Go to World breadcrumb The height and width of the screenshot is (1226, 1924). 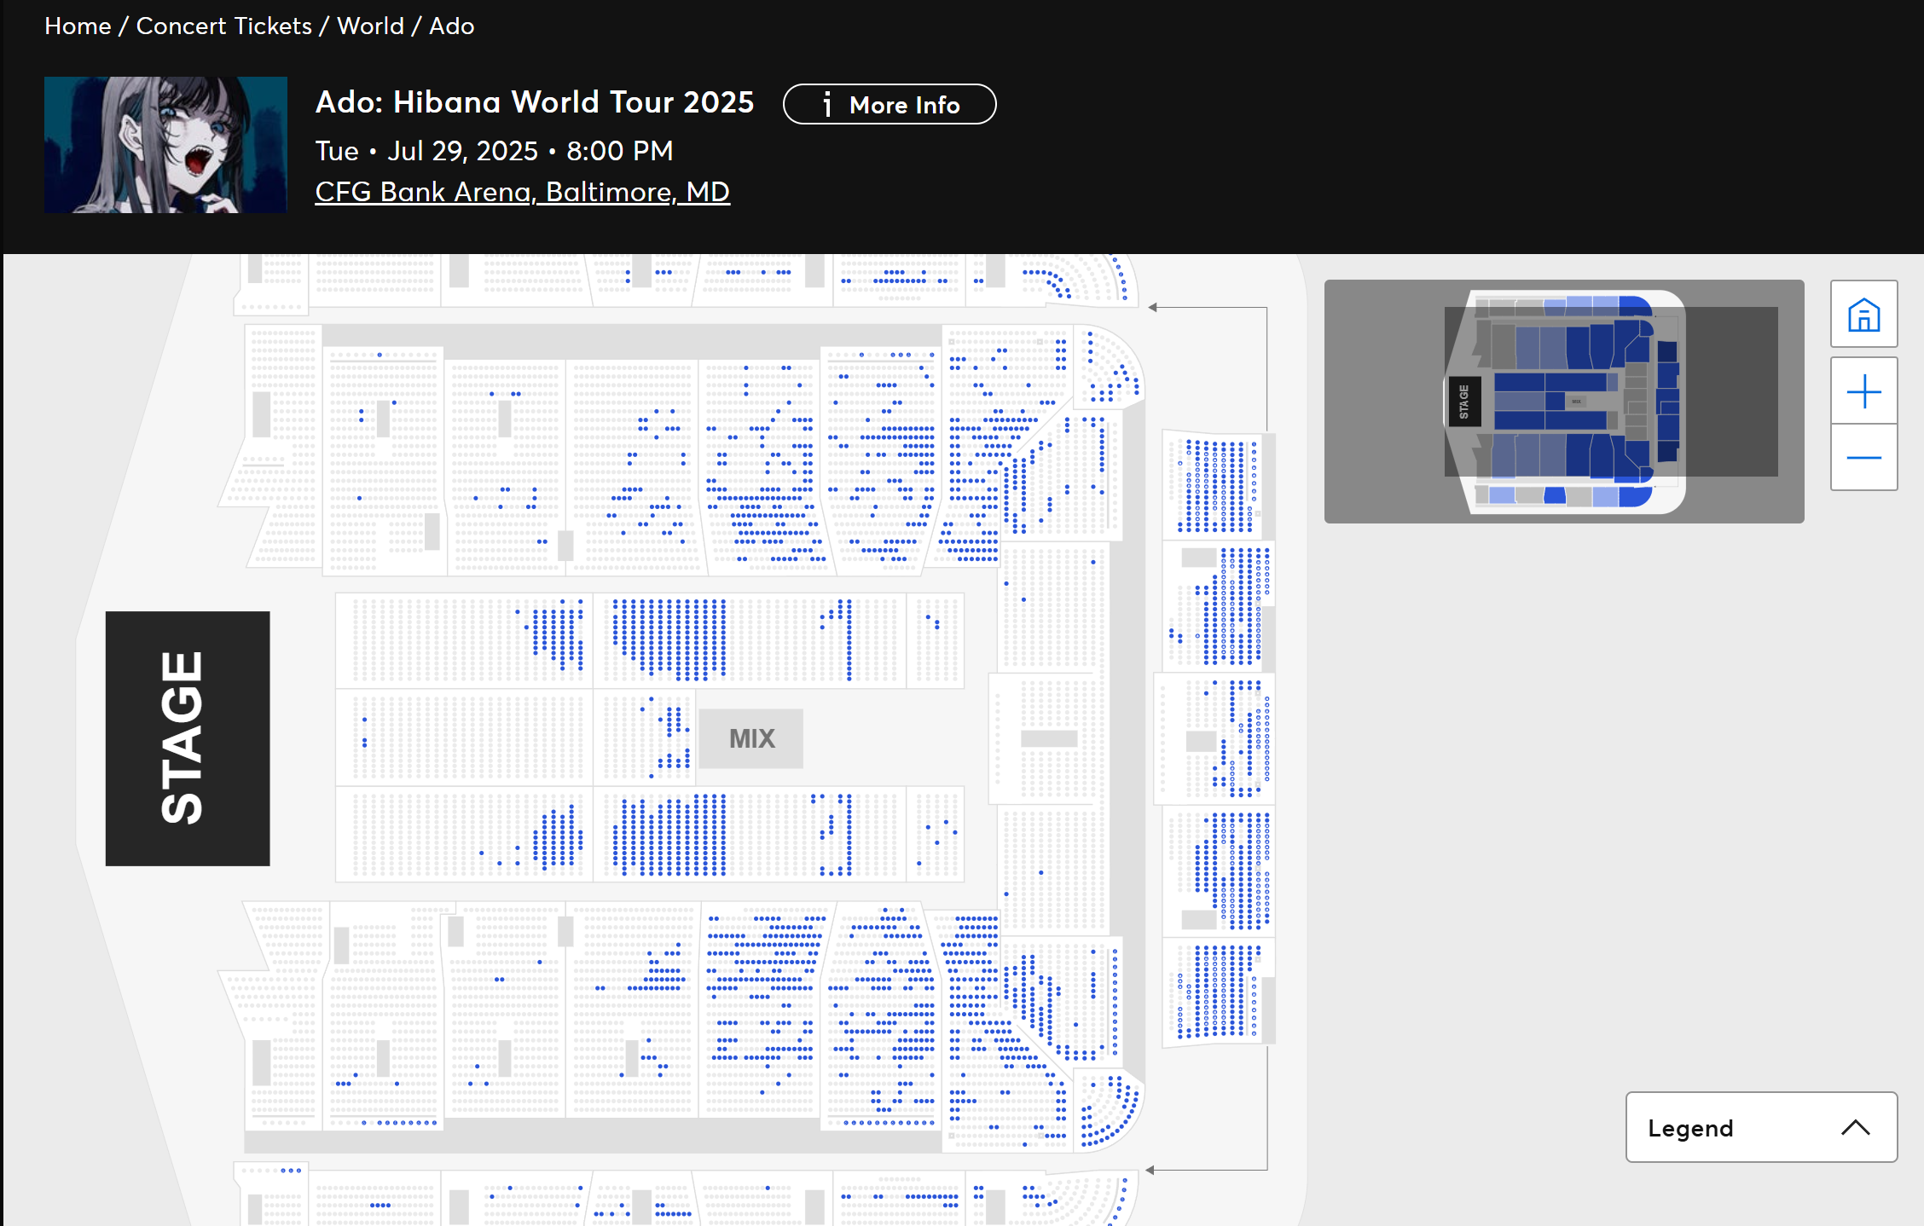coord(370,26)
